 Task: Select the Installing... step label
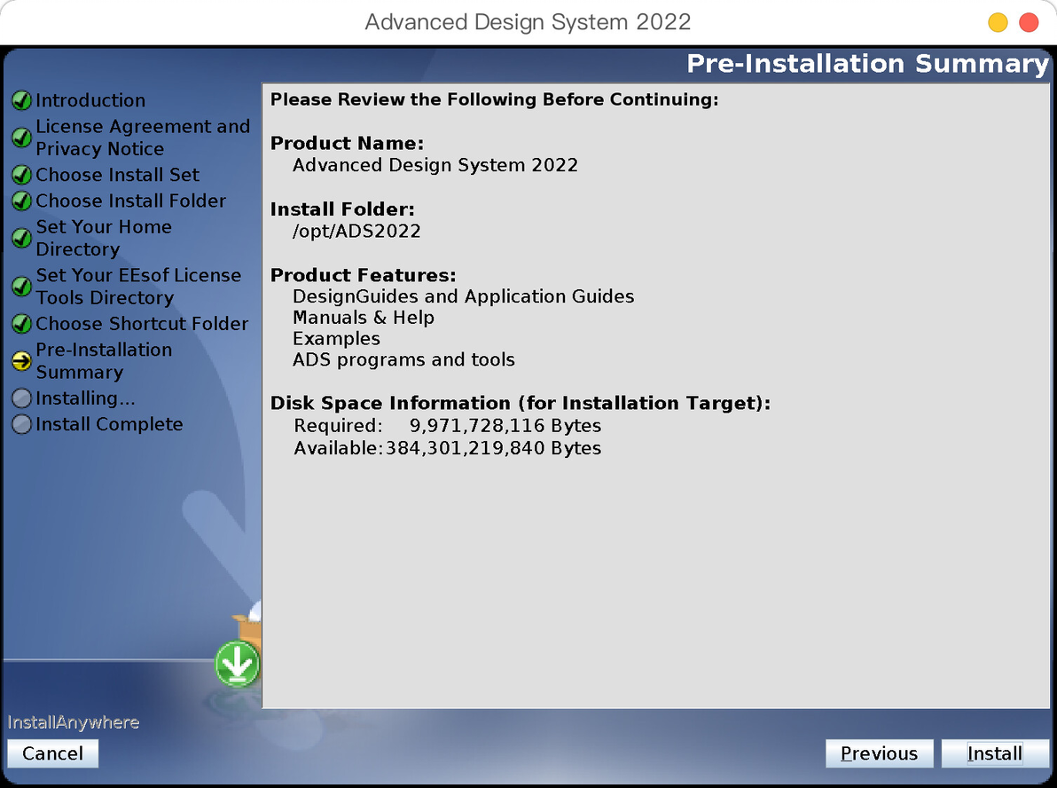[85, 398]
